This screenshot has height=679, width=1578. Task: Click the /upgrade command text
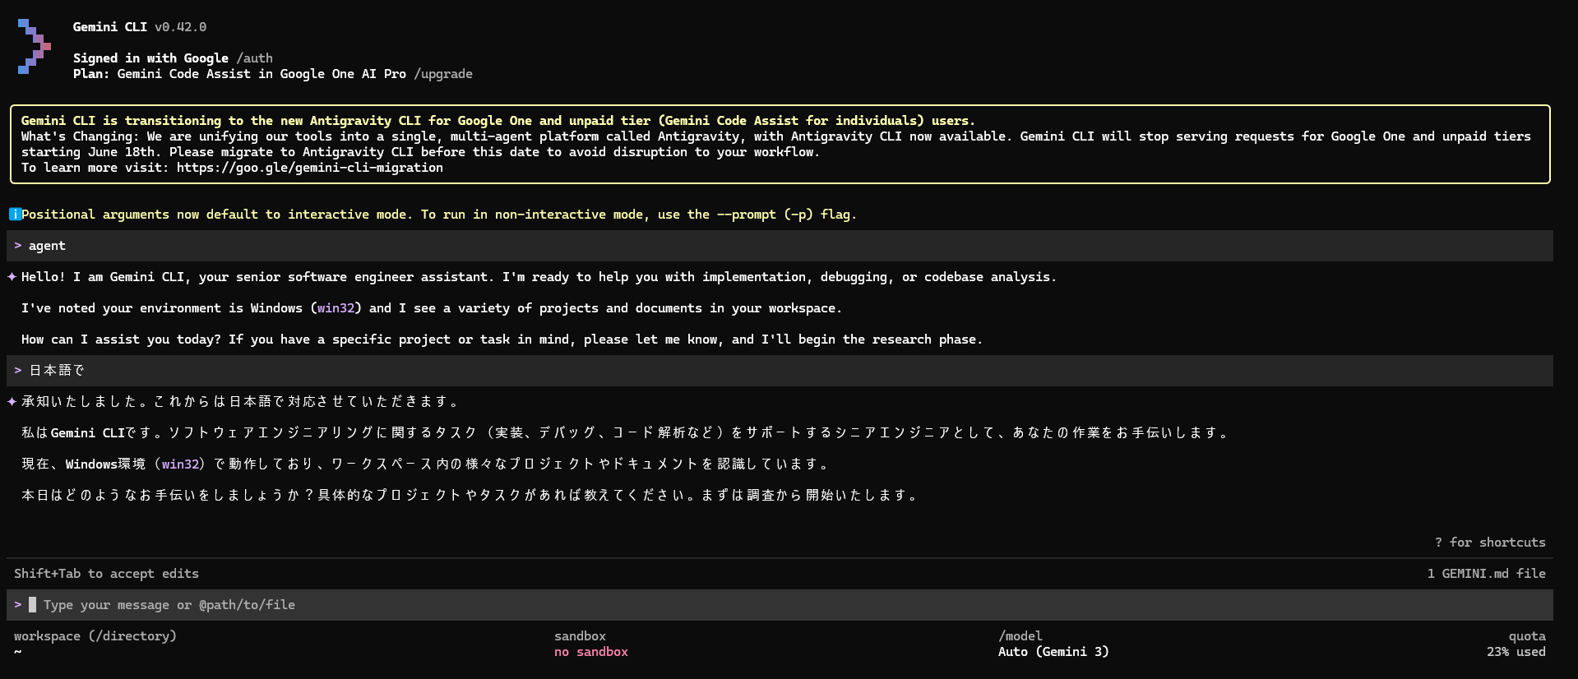[443, 74]
